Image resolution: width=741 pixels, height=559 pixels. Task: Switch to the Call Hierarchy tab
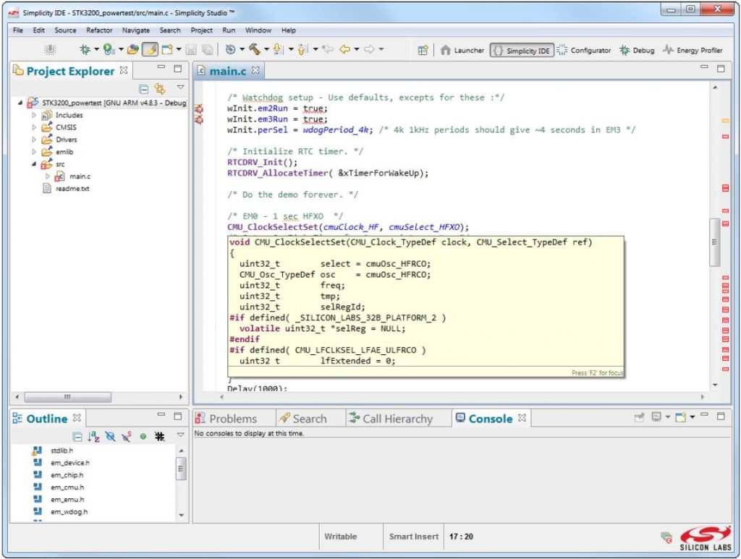(x=390, y=419)
